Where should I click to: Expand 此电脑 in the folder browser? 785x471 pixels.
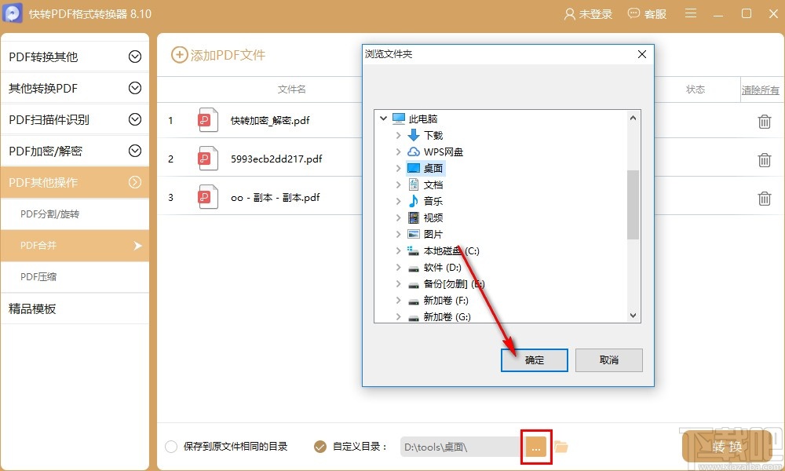click(384, 119)
